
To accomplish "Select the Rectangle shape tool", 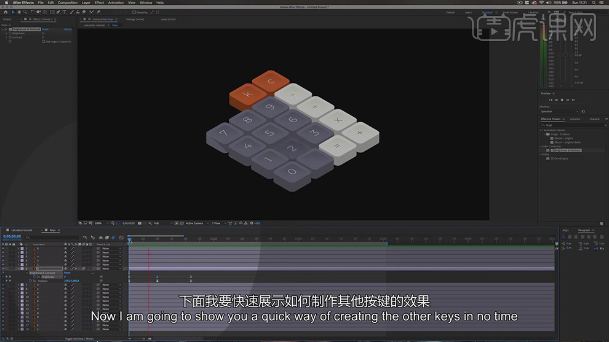I will coord(52,12).
